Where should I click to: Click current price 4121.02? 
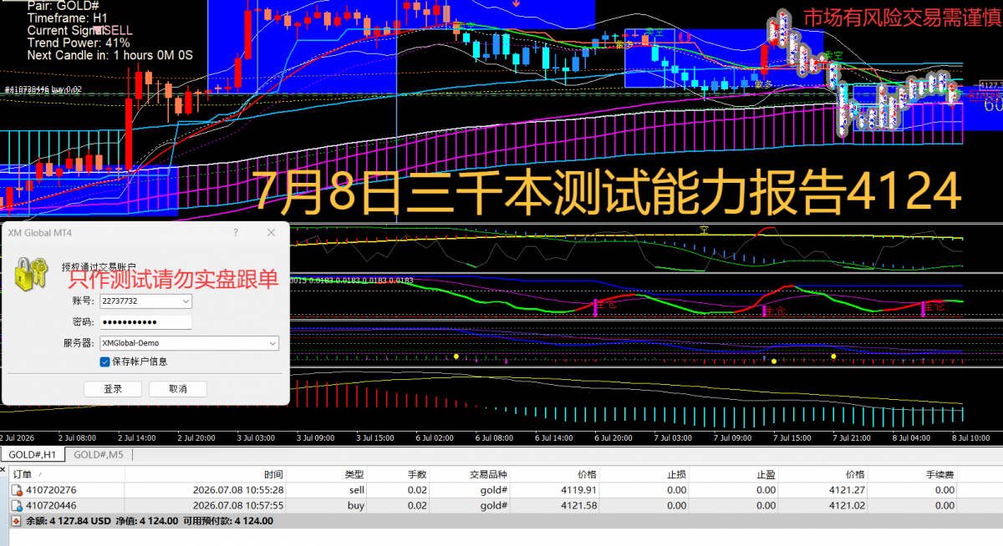845,505
